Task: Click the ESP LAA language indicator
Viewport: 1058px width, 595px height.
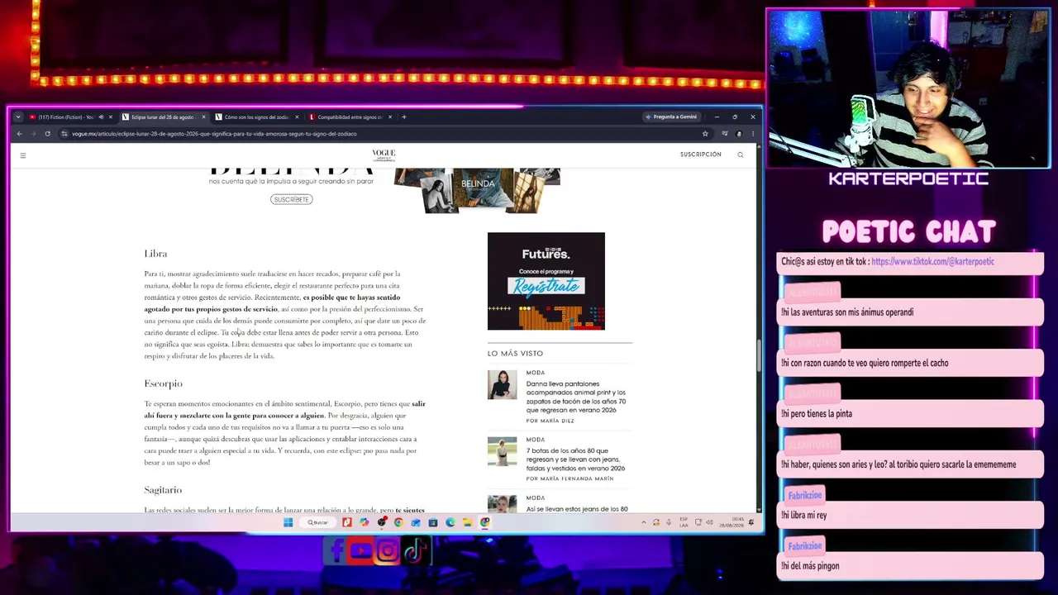Action: (684, 522)
